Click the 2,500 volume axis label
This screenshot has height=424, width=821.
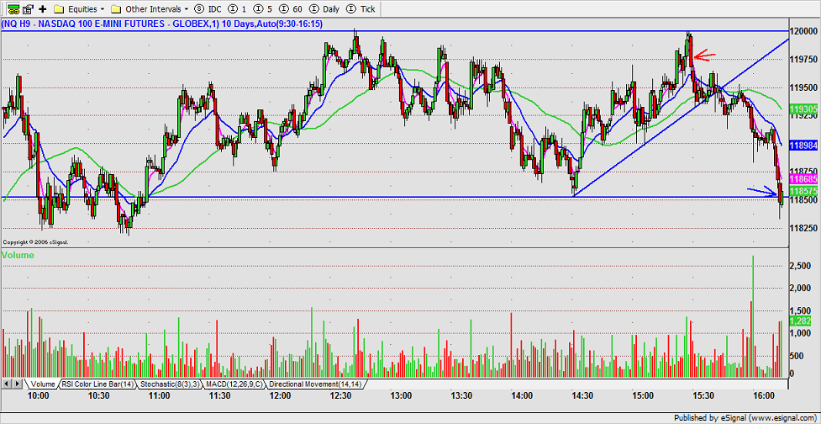(x=799, y=267)
